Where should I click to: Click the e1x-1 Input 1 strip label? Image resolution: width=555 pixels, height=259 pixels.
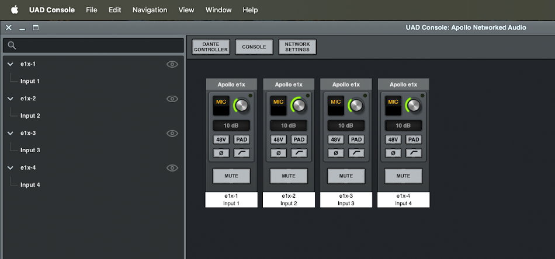[231, 199]
